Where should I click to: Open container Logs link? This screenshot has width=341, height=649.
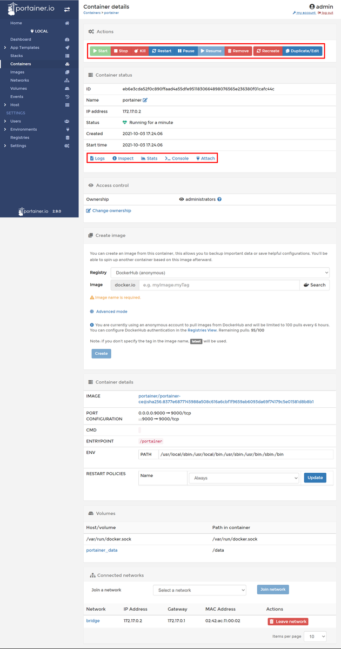[x=97, y=158]
